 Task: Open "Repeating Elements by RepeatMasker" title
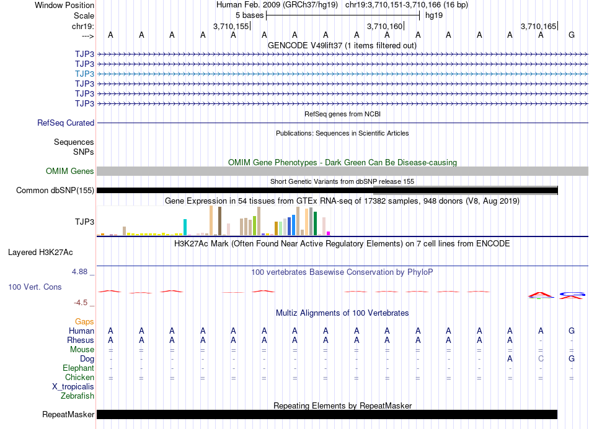pyautogui.click(x=342, y=405)
